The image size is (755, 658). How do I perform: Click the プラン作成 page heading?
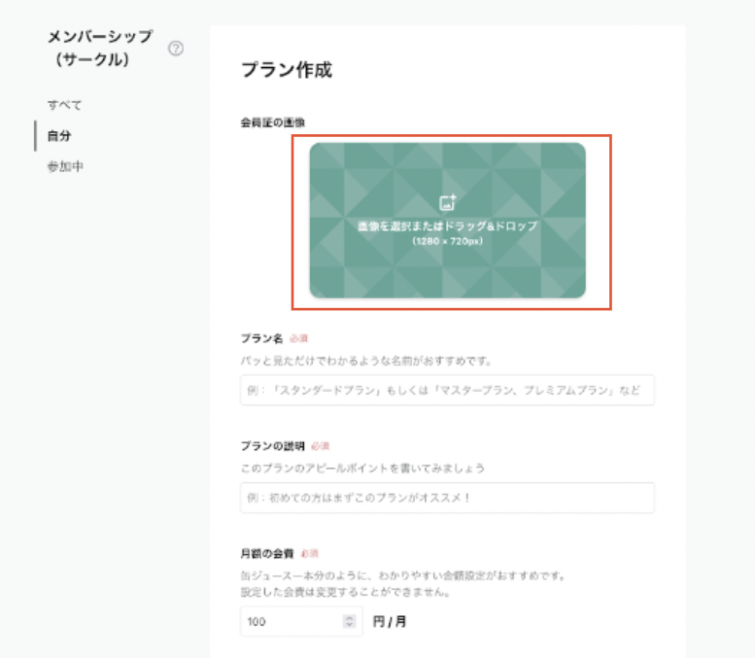click(287, 70)
